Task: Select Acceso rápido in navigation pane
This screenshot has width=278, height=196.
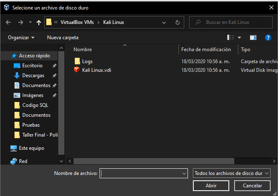Action: pos(34,56)
